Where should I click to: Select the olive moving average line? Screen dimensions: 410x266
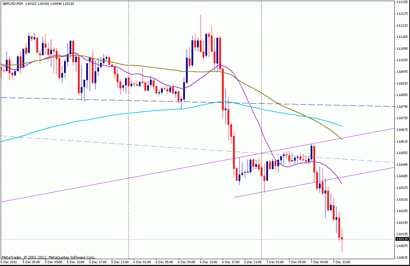pyautogui.click(x=280, y=105)
